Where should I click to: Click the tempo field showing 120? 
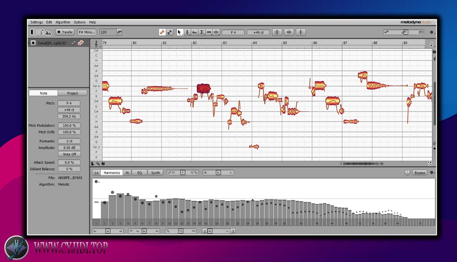(107, 32)
